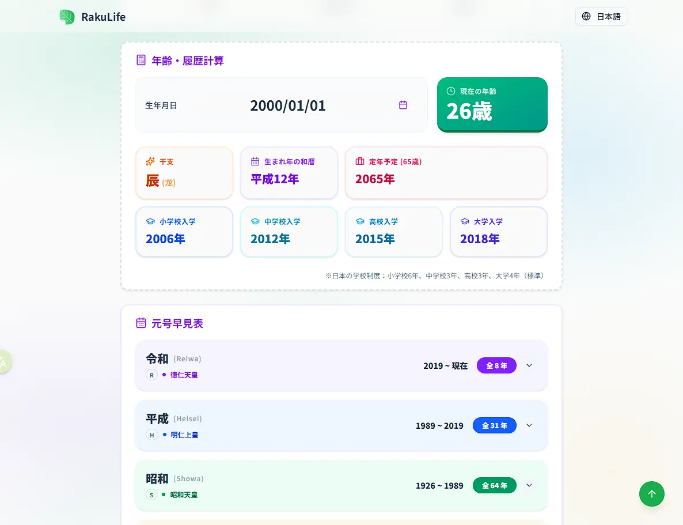This screenshot has height=525, width=683.
Task: Click the clock icon in the 現在の年齢 card
Action: pos(451,91)
